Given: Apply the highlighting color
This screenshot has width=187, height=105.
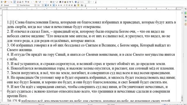Looking at the screenshot, I should point(78,5).
